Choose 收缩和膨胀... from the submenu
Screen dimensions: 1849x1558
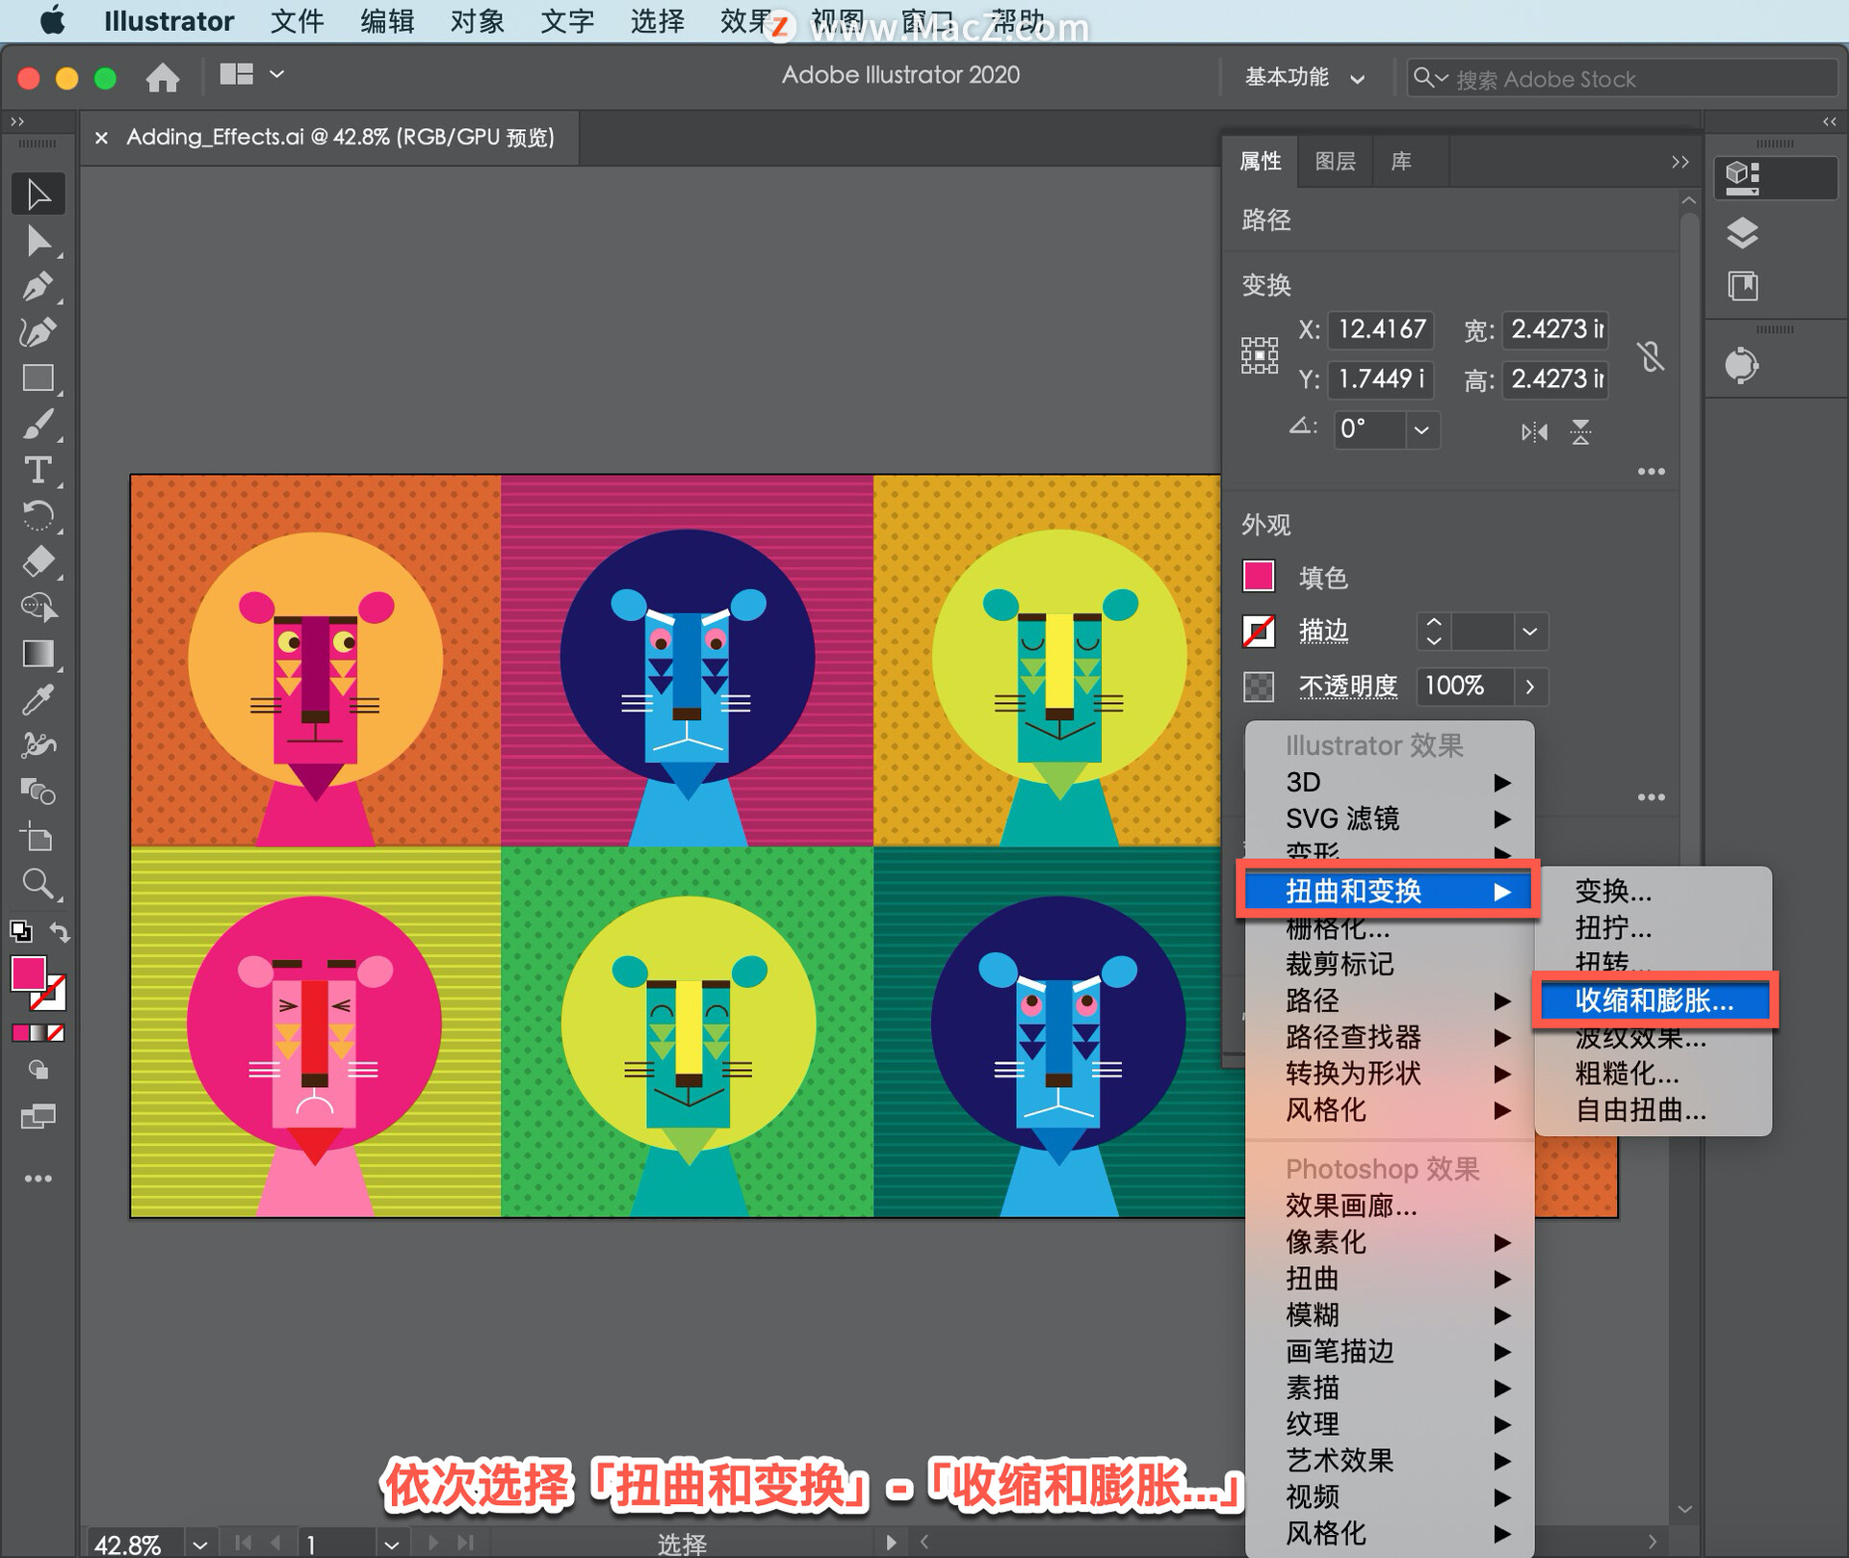[1654, 1000]
